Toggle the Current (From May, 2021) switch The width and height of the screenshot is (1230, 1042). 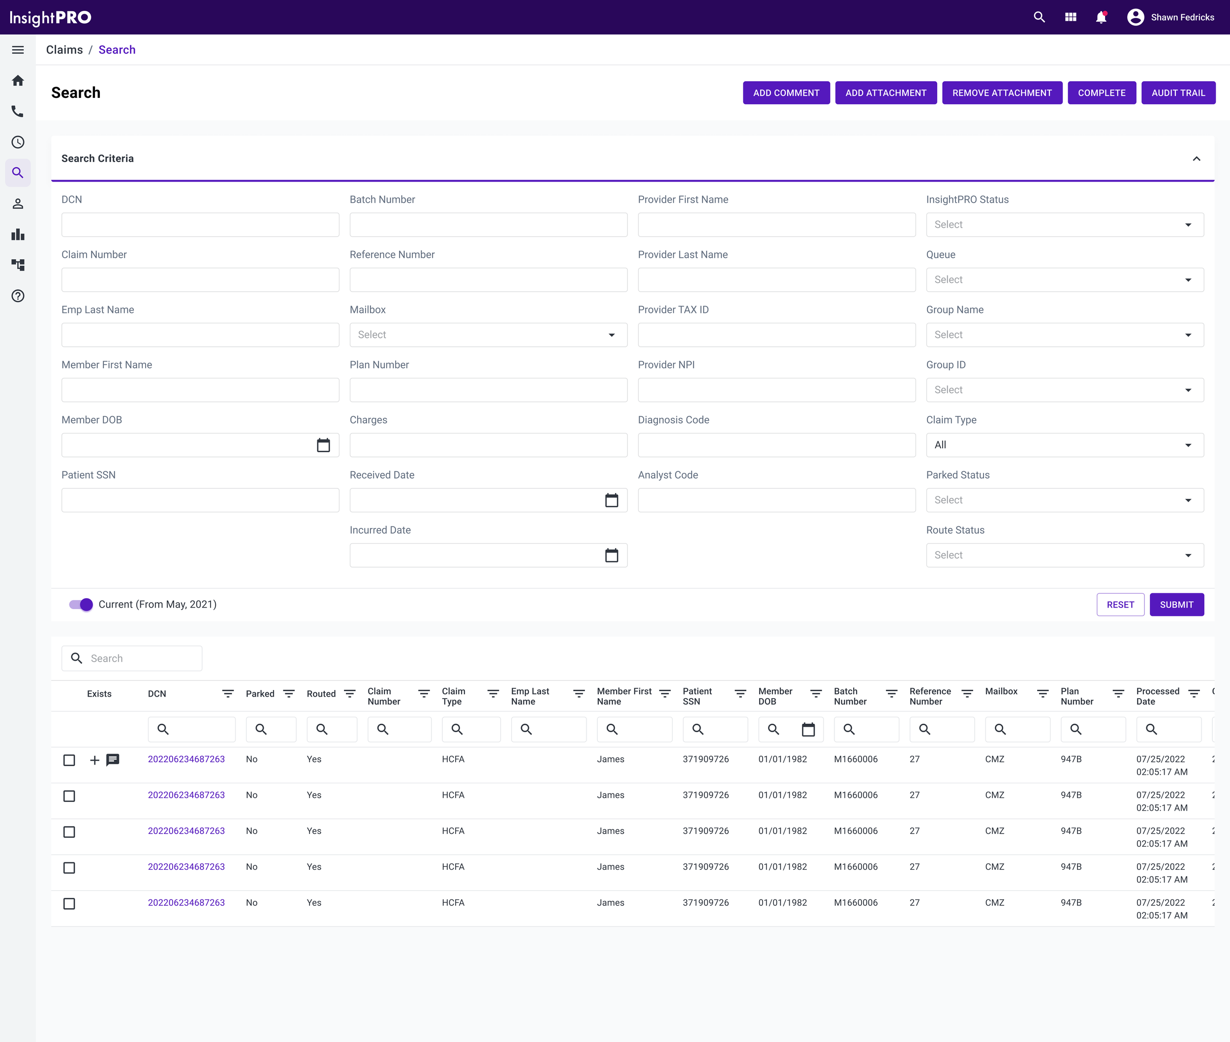click(81, 604)
